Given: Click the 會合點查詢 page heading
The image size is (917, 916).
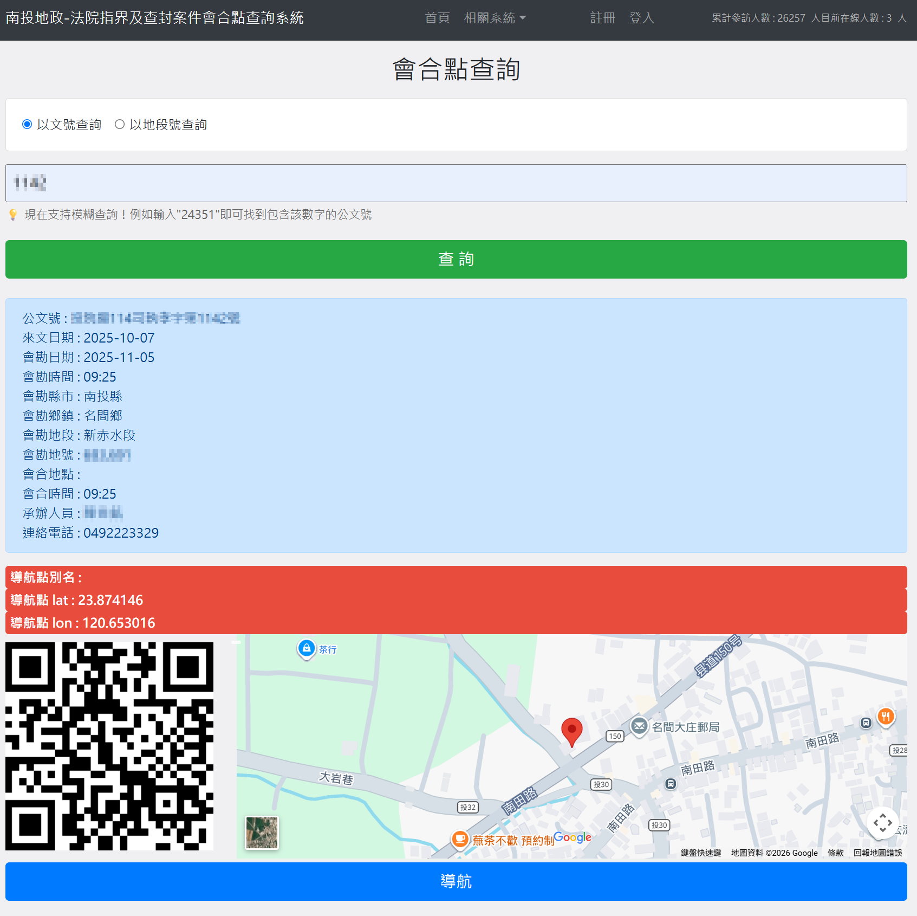Looking at the screenshot, I should (x=456, y=69).
